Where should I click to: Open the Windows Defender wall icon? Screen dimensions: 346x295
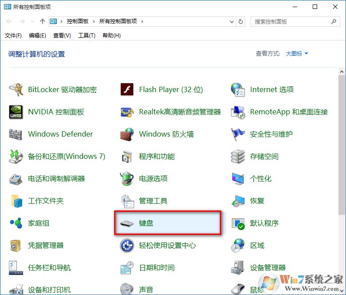pos(16,134)
